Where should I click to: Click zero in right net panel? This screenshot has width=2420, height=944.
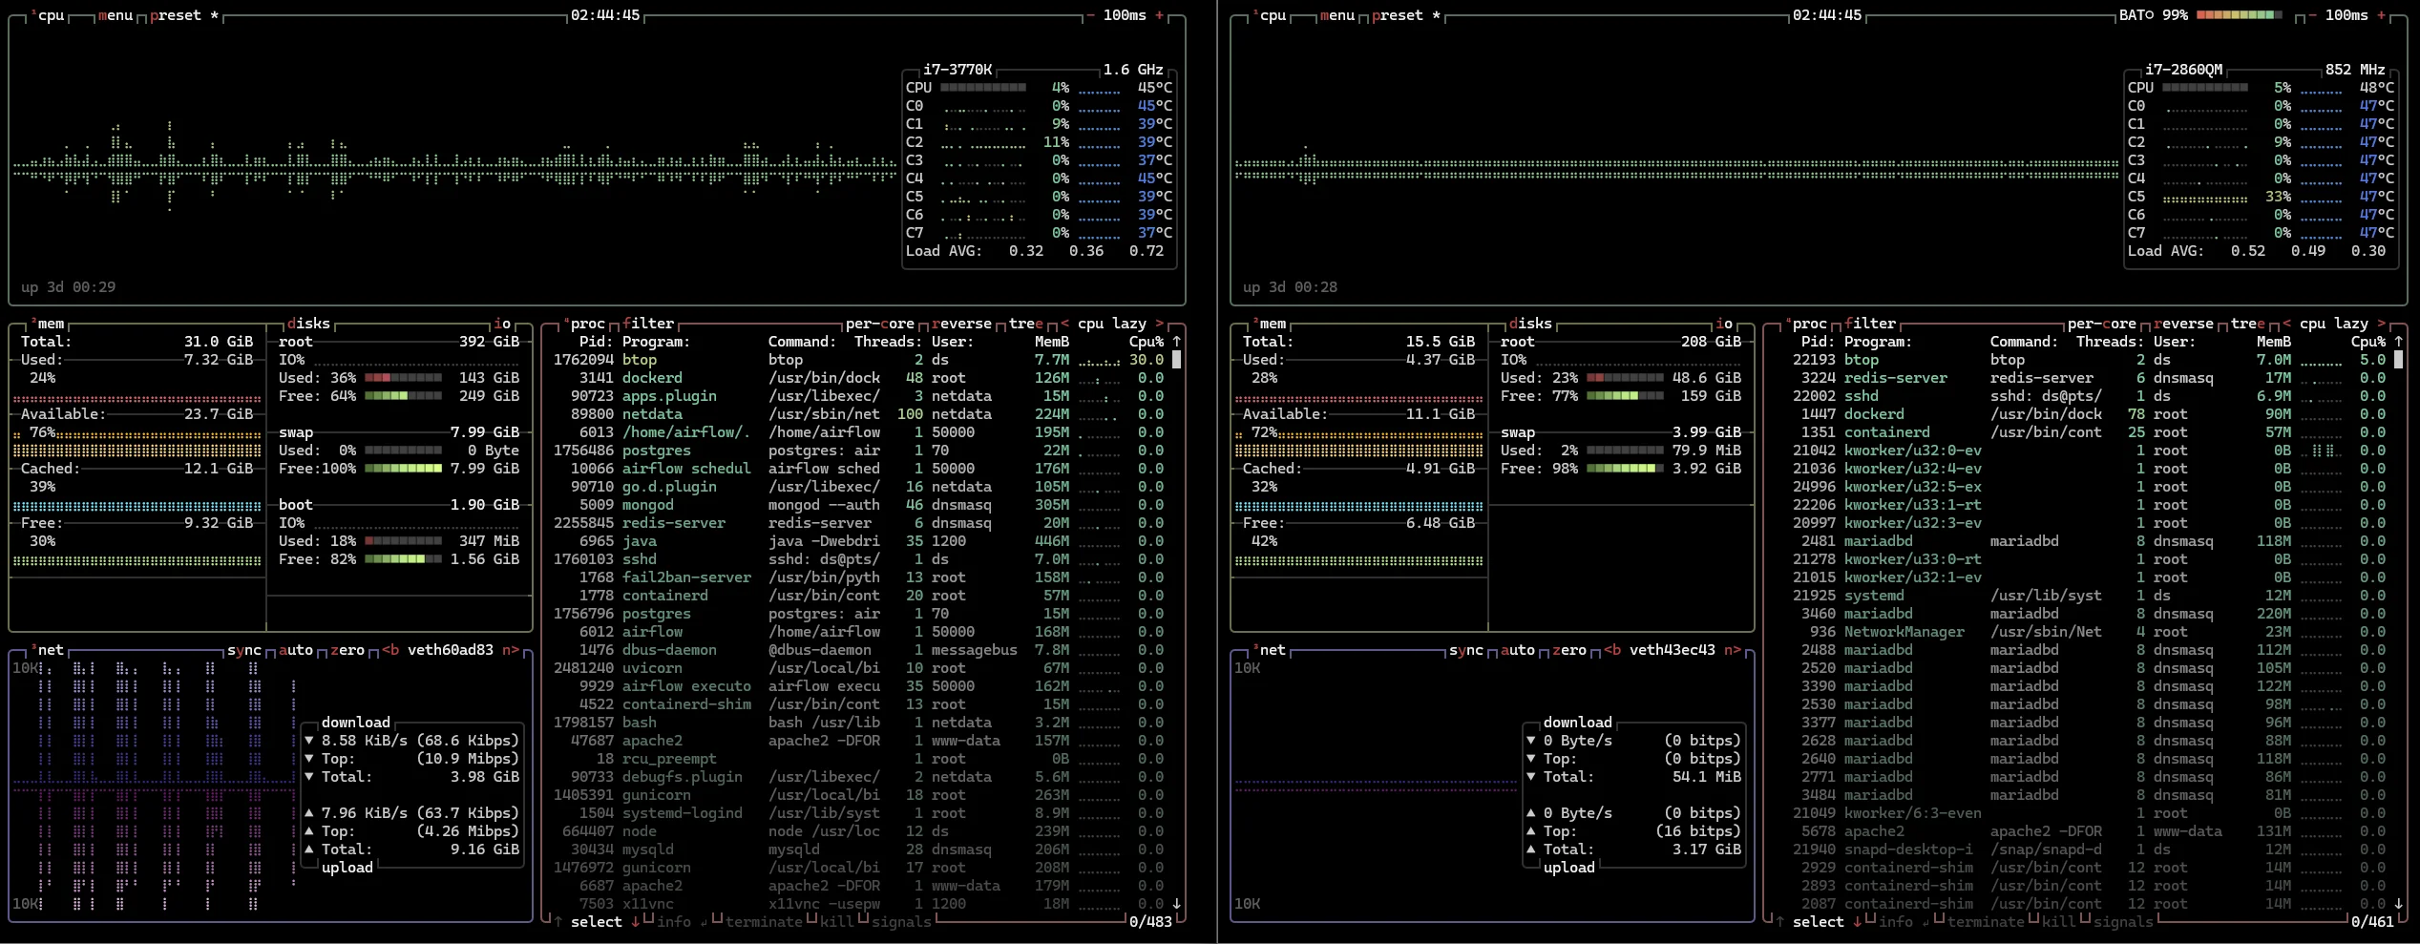tap(1569, 650)
